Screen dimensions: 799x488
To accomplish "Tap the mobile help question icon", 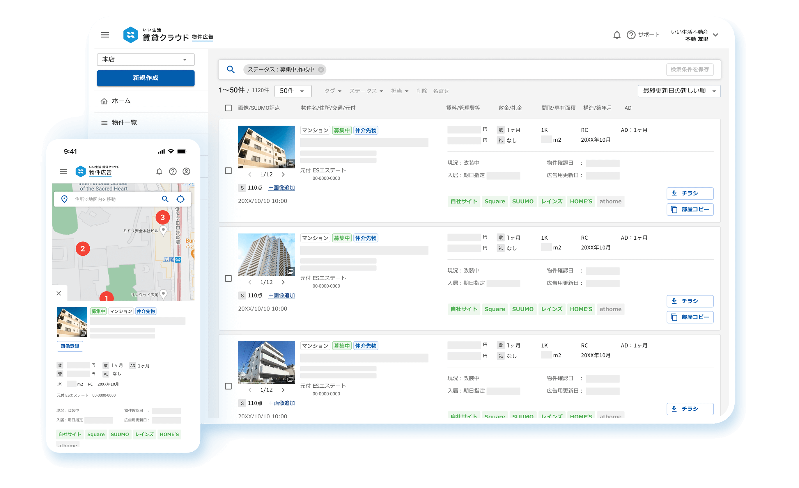I will (173, 171).
